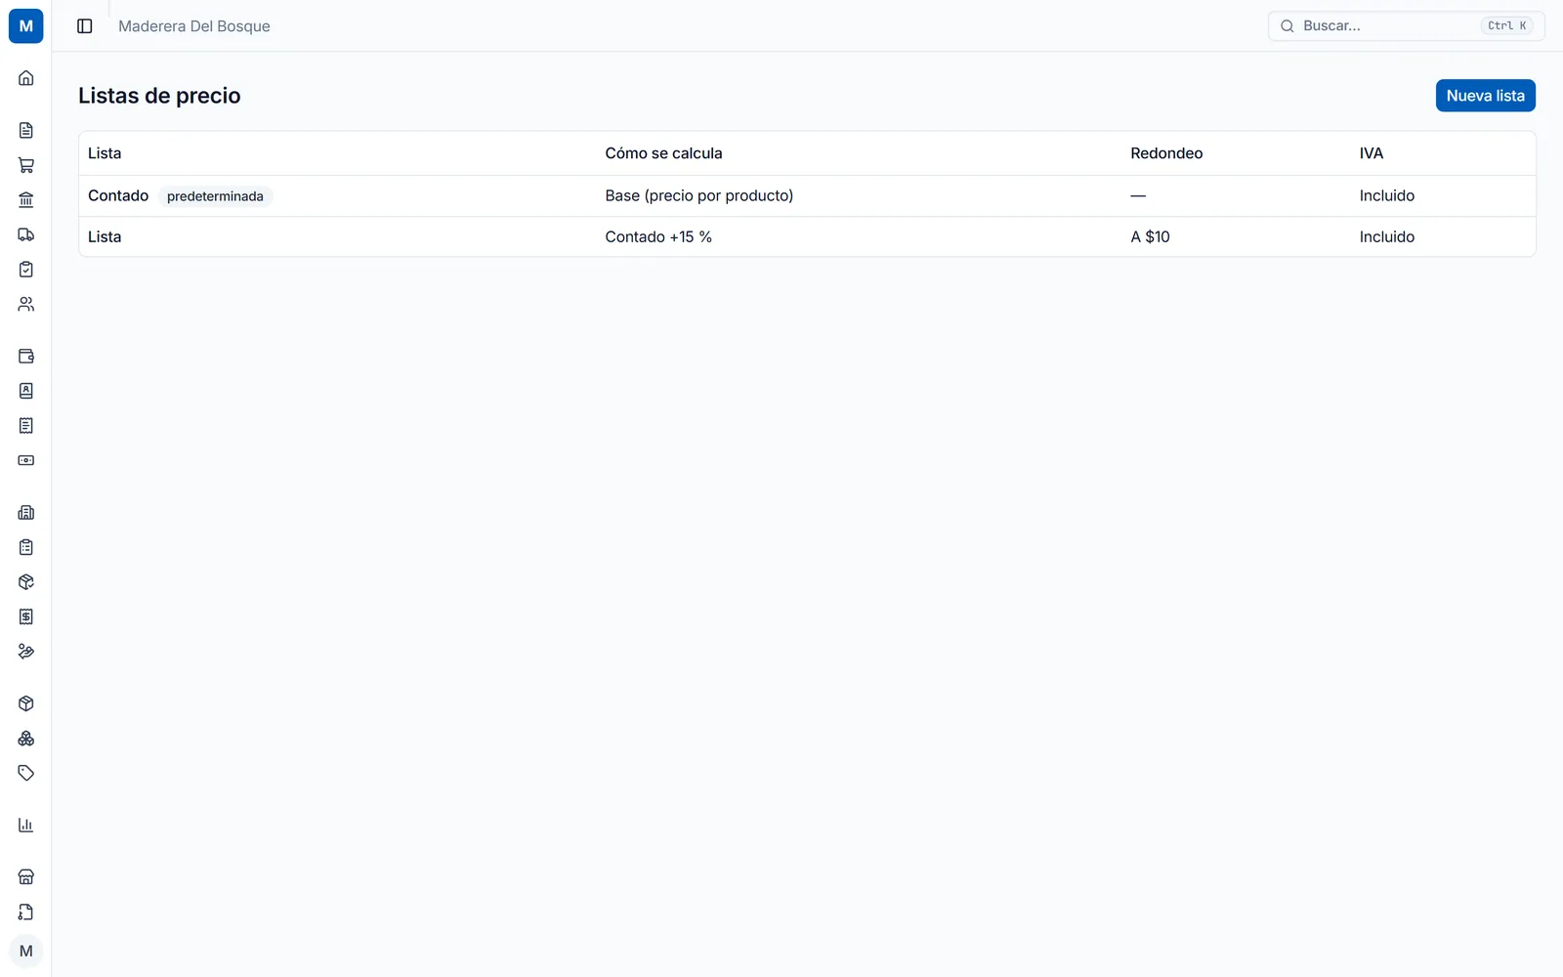Toggle the sidebar panel button
This screenshot has height=977, width=1563.
(85, 26)
